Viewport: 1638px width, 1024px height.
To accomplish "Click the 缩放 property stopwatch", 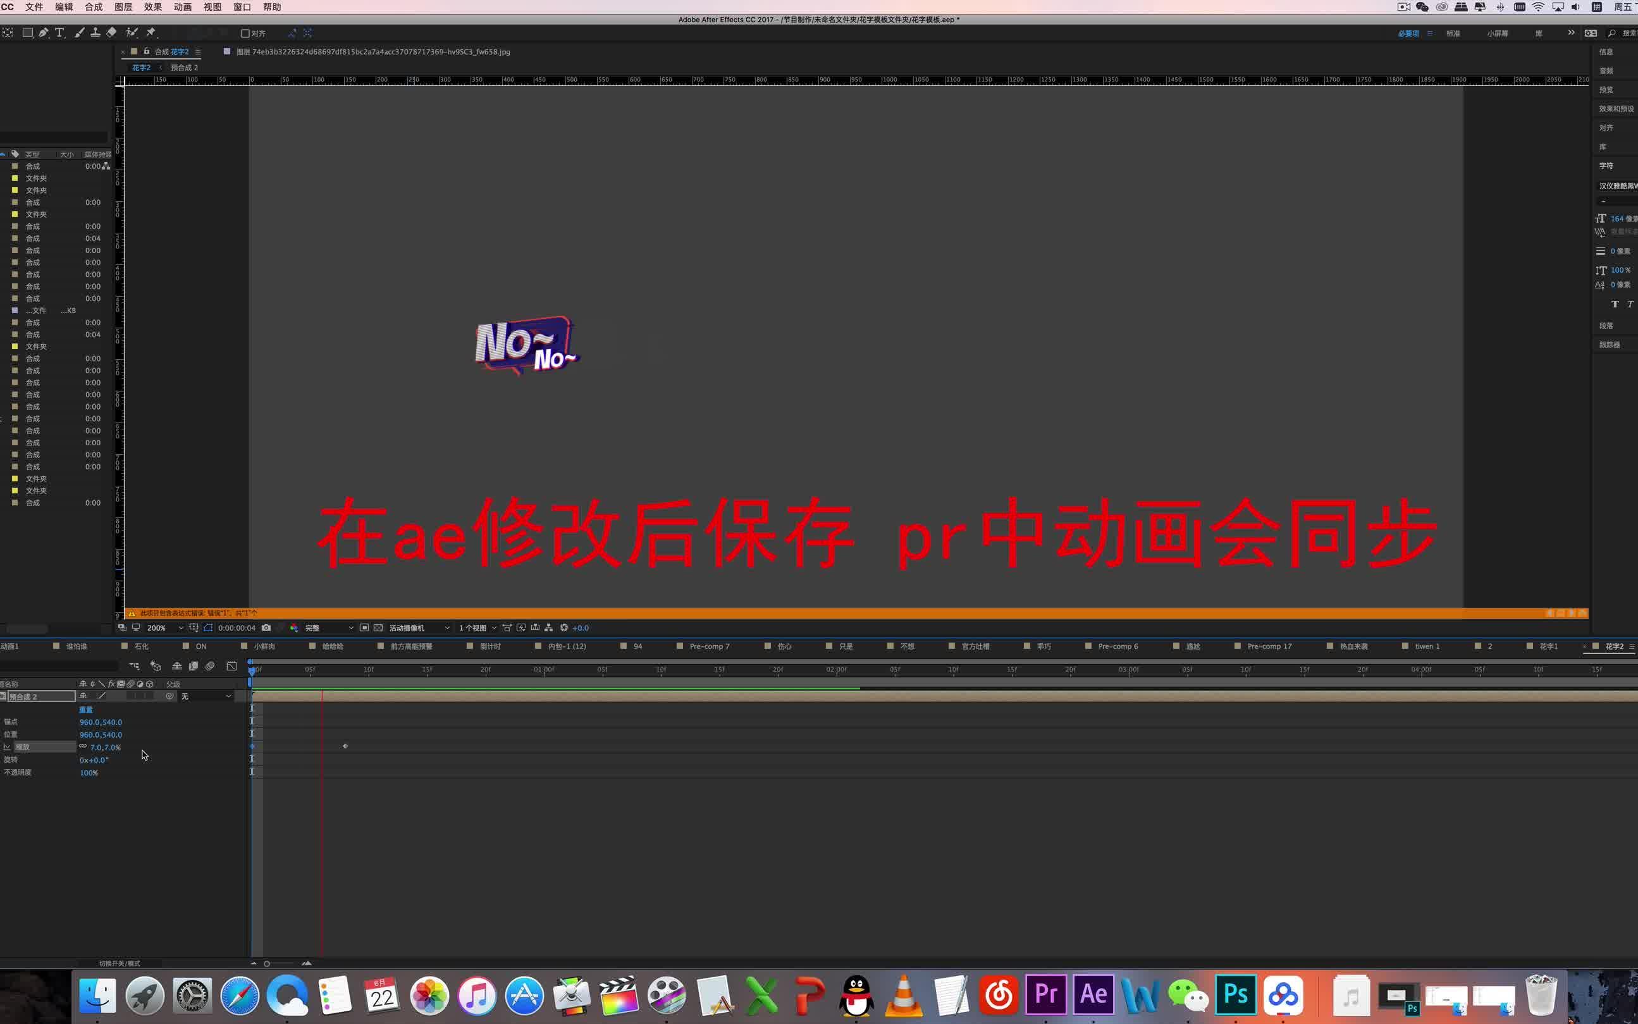I will click(7, 746).
